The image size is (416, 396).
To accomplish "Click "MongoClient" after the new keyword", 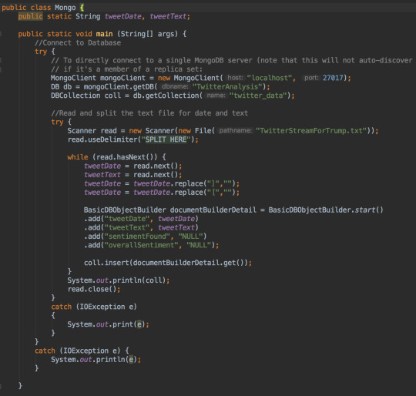I will tap(196, 78).
